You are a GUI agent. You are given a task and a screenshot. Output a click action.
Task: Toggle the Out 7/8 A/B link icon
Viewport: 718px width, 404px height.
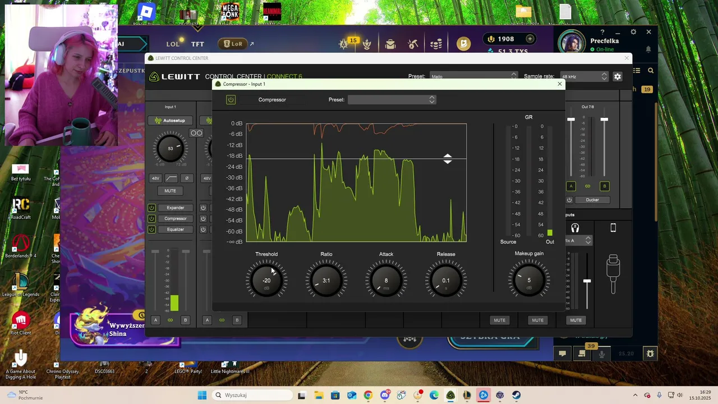(x=587, y=186)
